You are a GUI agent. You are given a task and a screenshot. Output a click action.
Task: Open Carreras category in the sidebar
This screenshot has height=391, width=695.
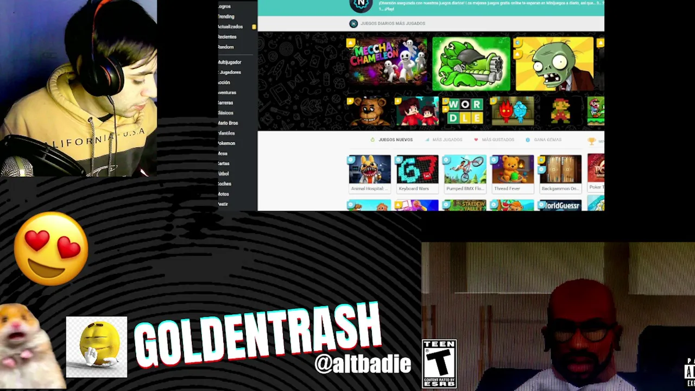[x=225, y=103]
